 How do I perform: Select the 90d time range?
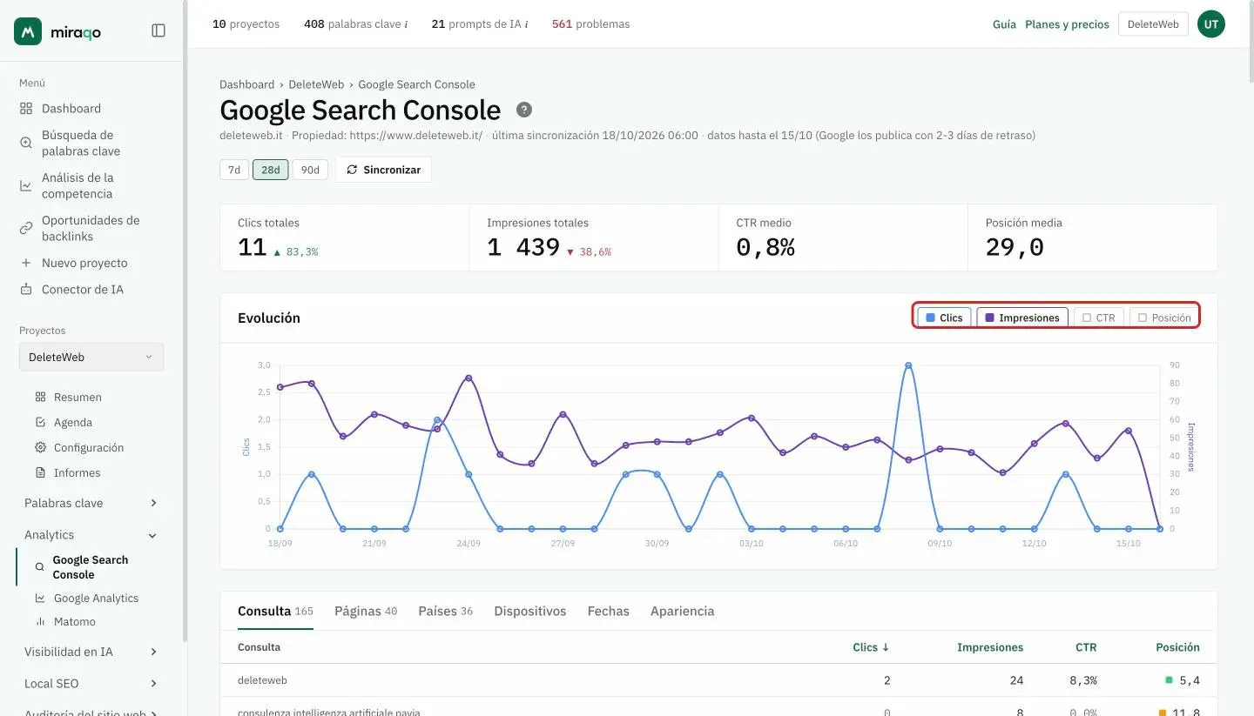[310, 170]
